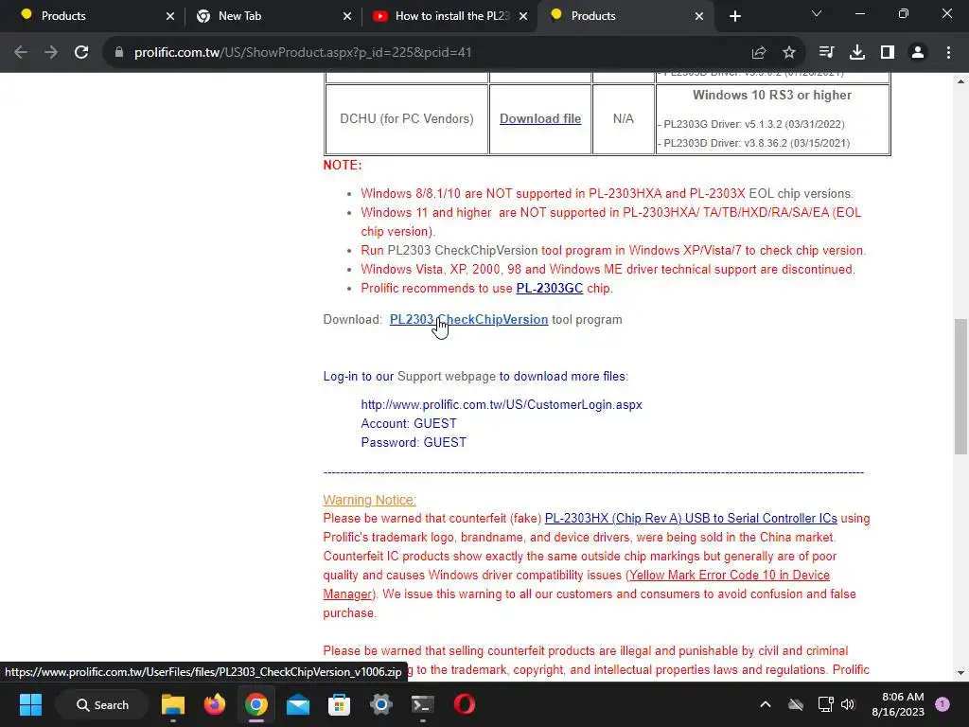Screen dimensions: 969x727
Task: Launch Firefox from the taskbar
Action: [215, 704]
